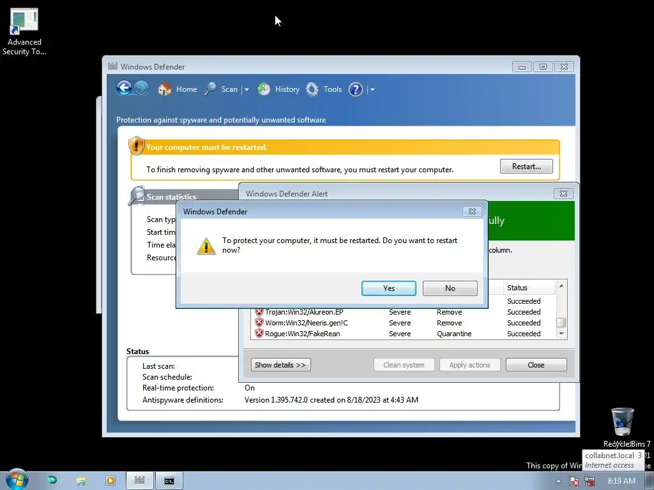Viewport: 654px width, 490px height.
Task: Maximize the Windows Defender main window
Action: (x=543, y=66)
